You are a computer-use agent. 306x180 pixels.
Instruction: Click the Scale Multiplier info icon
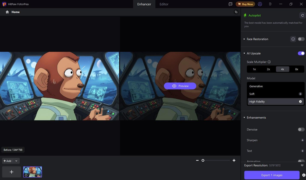[x=269, y=62]
